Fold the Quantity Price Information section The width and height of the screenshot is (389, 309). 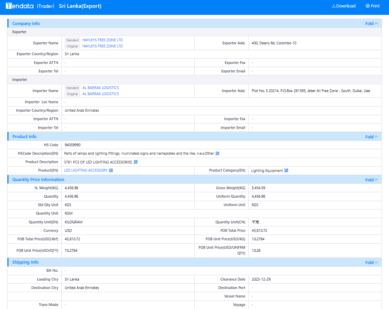tap(371, 180)
